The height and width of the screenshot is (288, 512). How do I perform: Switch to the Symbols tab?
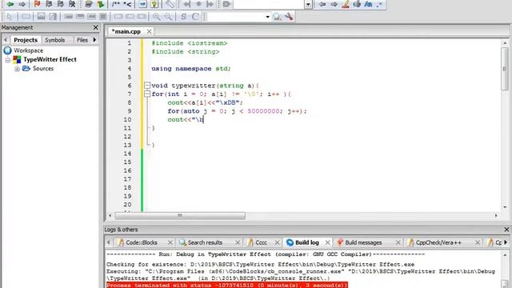(55, 40)
